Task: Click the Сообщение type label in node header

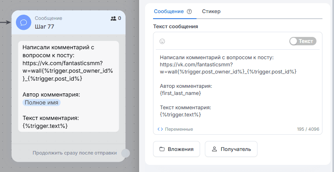Action: click(49, 18)
